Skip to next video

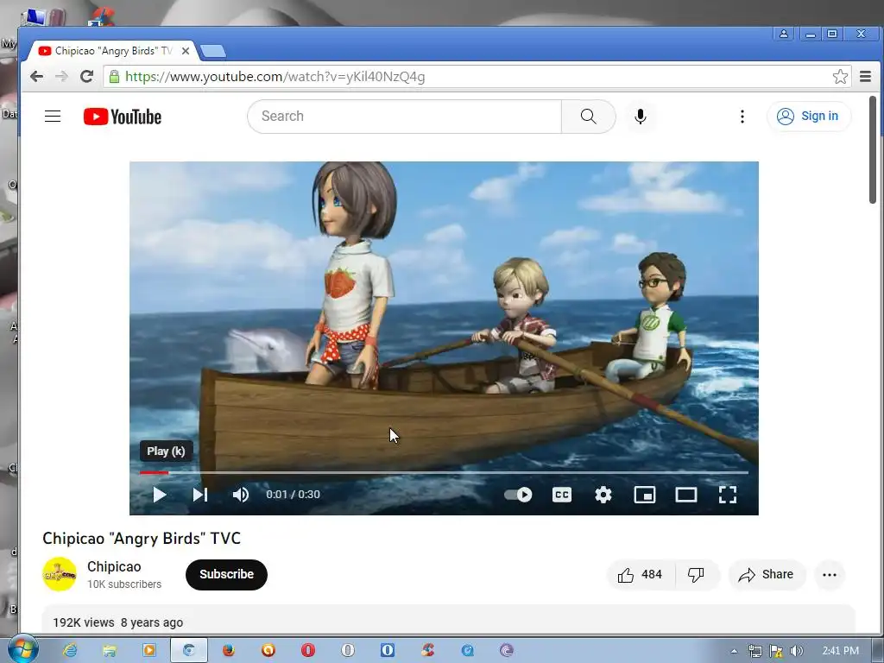click(x=200, y=495)
